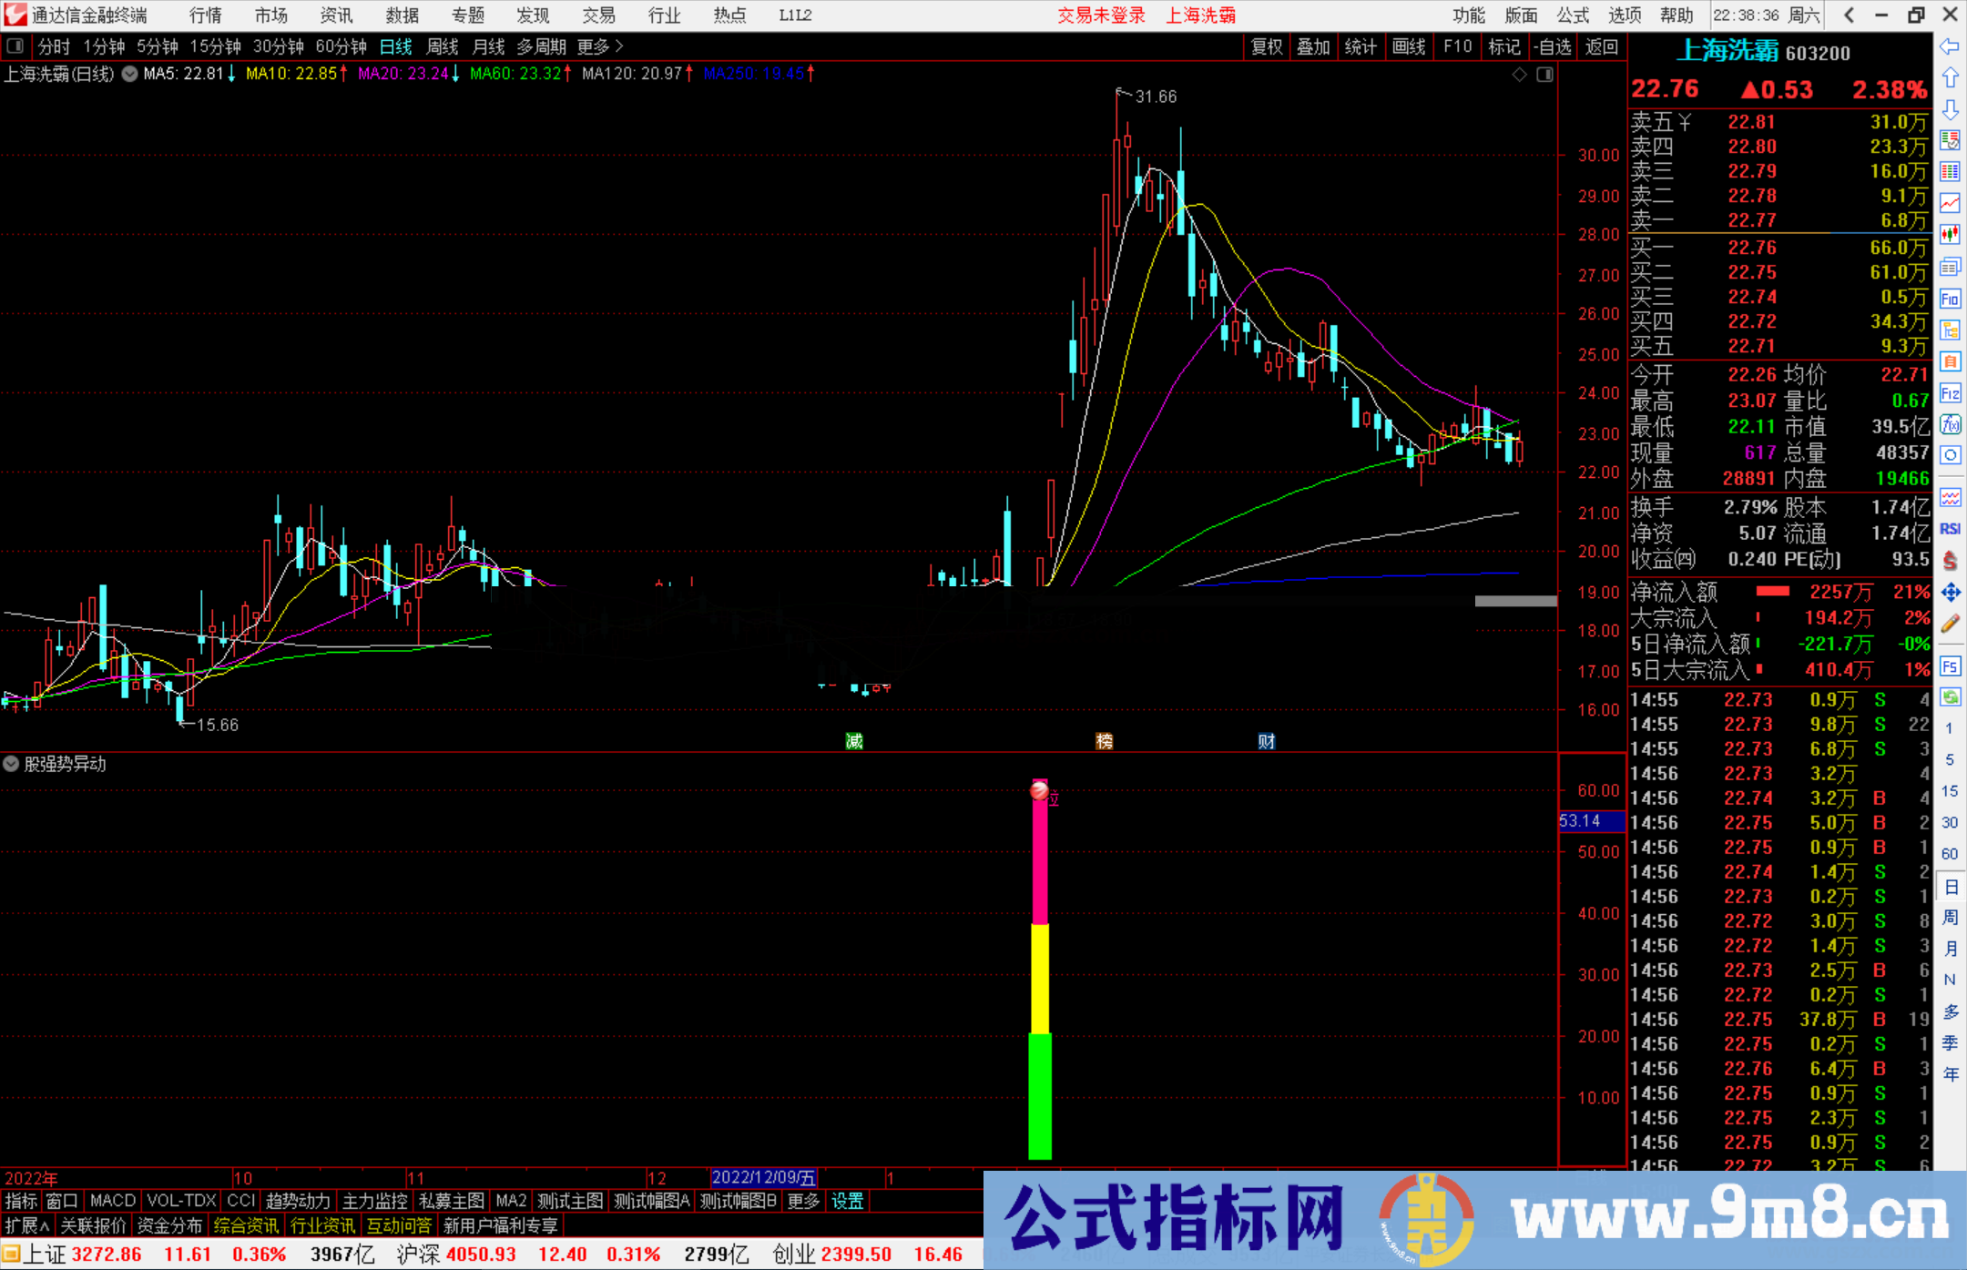Toggle -自选 watchlist status for this stock
Image resolution: width=1967 pixels, height=1270 pixels.
[x=1554, y=46]
